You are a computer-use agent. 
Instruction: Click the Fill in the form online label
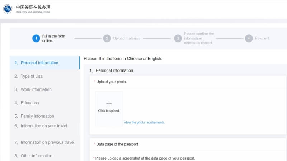click(53, 38)
